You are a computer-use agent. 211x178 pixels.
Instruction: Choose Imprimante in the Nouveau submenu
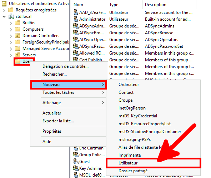(154, 155)
